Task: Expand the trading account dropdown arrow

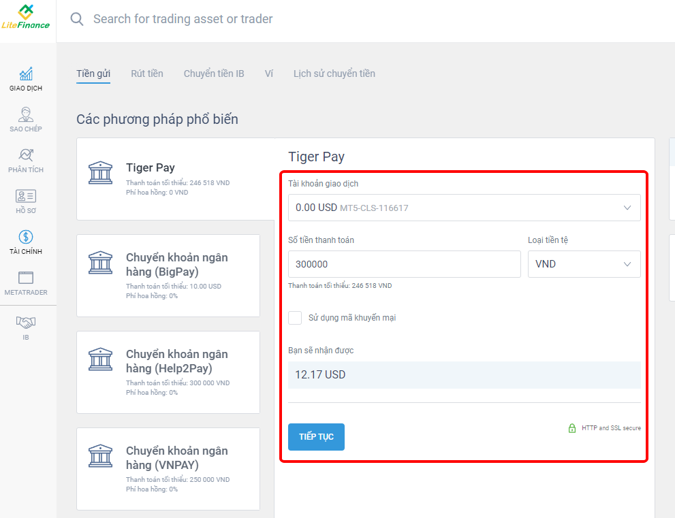Action: pyautogui.click(x=627, y=208)
